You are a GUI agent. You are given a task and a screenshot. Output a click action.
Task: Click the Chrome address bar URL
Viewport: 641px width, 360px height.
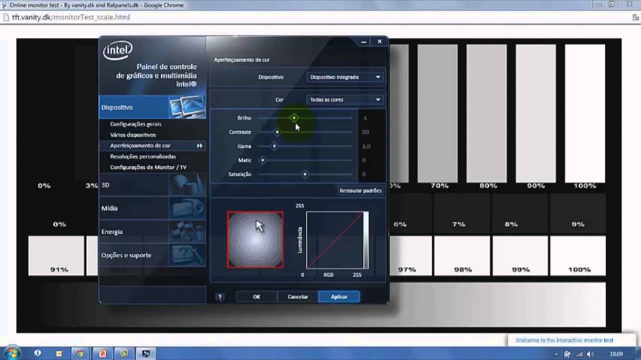coord(71,17)
